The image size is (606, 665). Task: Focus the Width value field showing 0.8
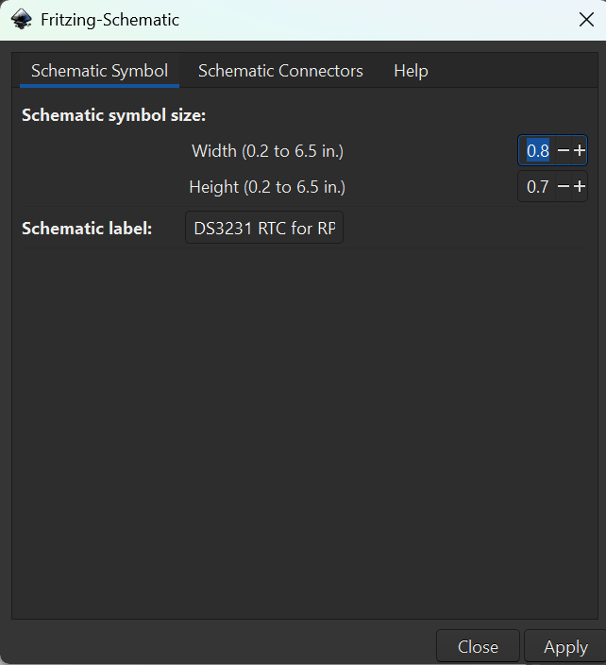[x=537, y=150]
